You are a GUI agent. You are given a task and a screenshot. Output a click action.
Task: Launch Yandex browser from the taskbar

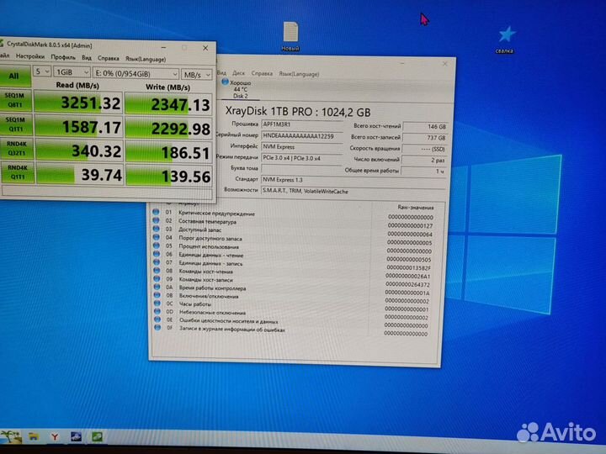pyautogui.click(x=55, y=436)
